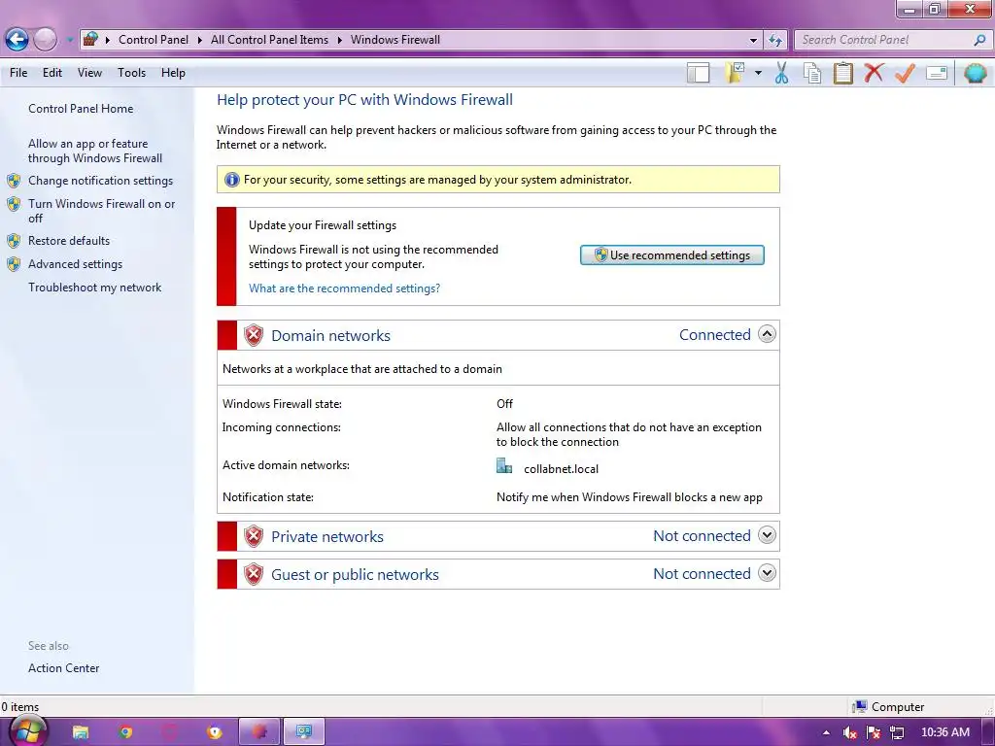Click the Private networks heading
This screenshot has height=746, width=995.
point(326,536)
